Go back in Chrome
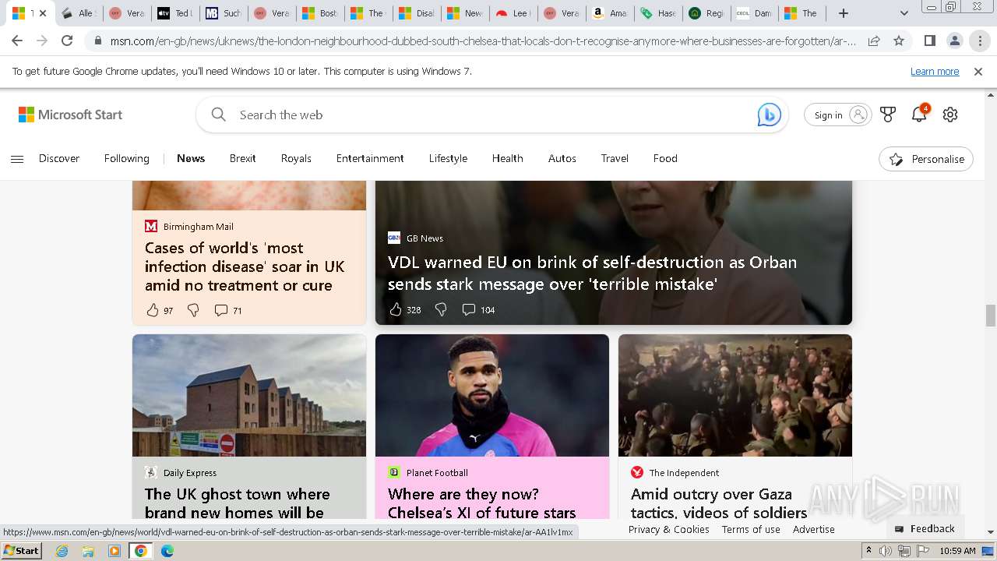The image size is (997, 561). tap(17, 41)
